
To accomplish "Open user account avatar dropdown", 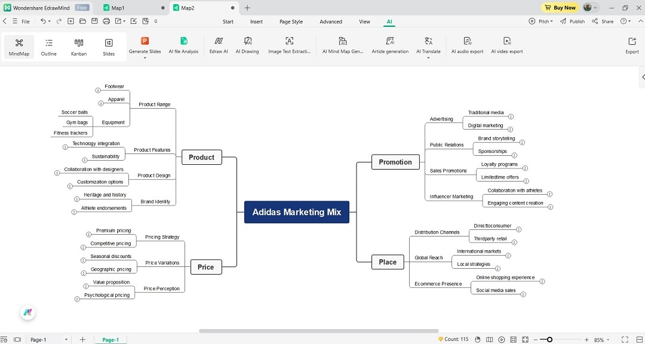I will (x=591, y=7).
